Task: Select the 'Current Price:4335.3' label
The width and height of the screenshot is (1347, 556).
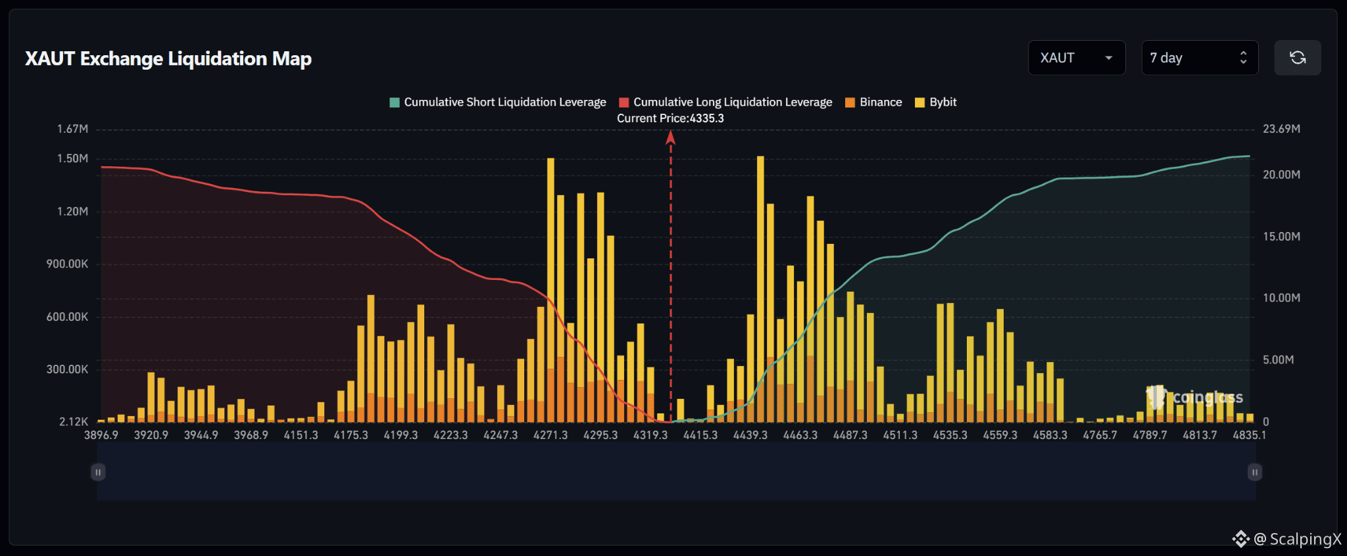Action: click(670, 118)
